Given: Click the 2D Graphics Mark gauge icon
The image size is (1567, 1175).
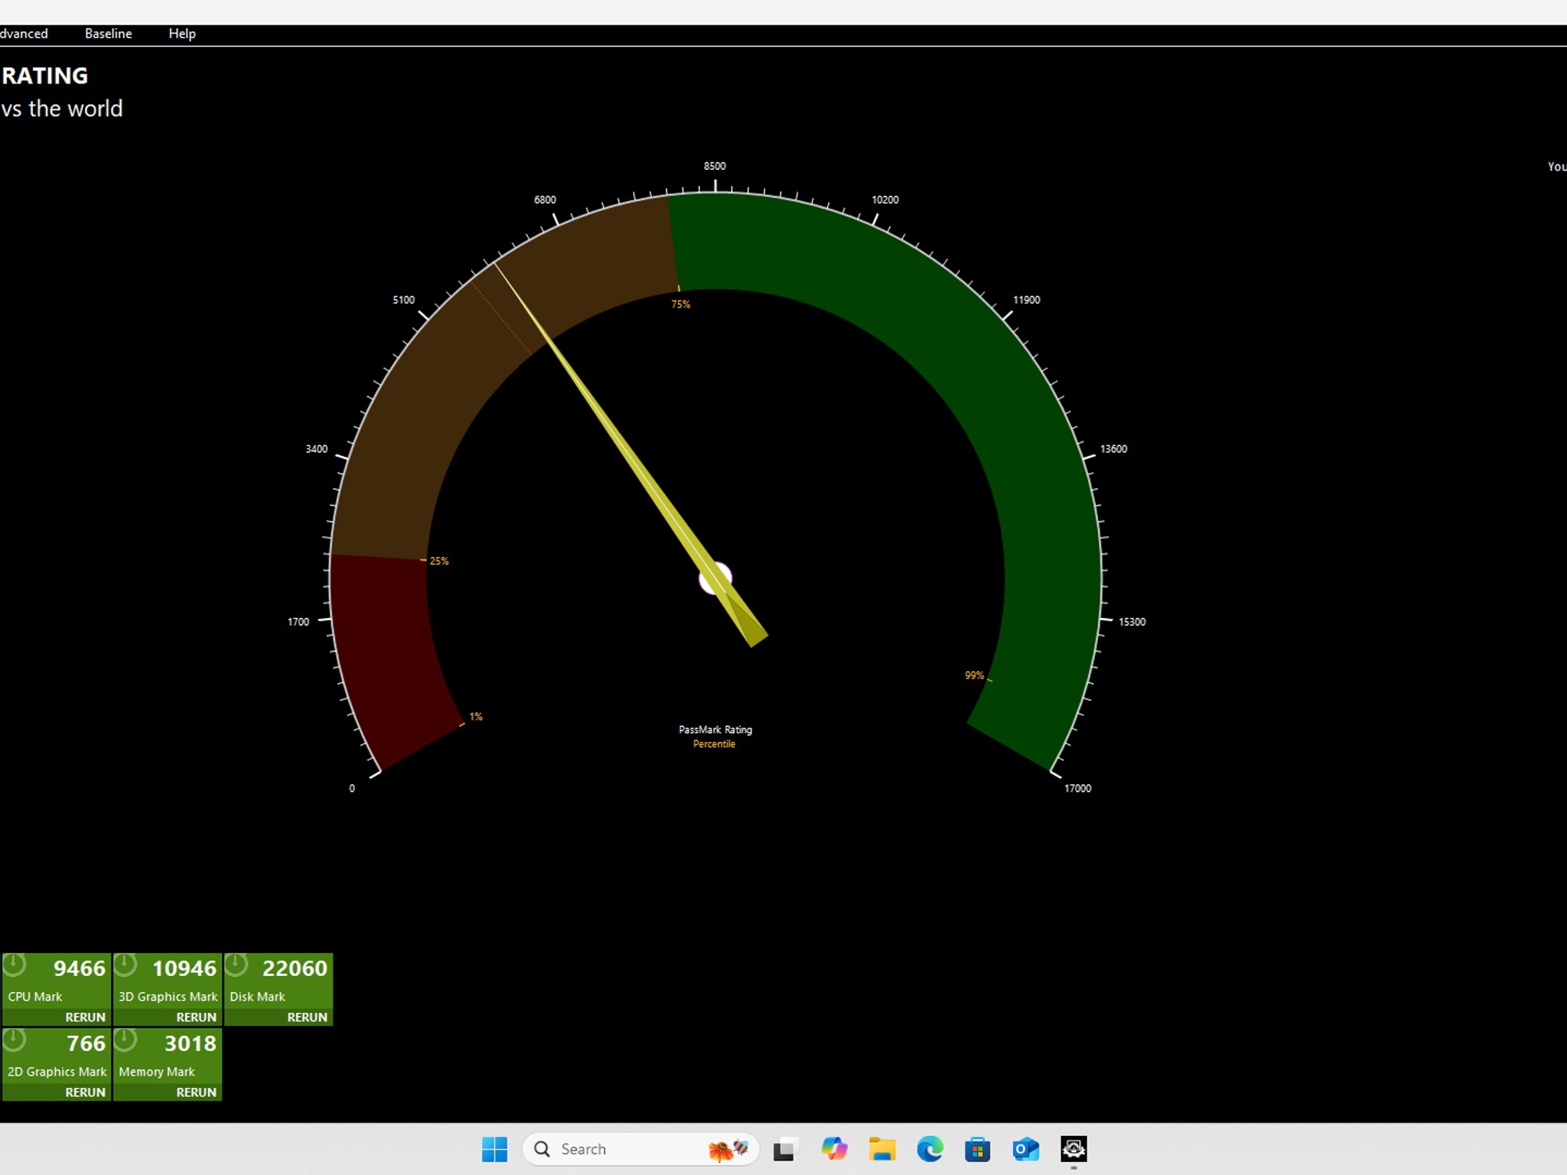Looking at the screenshot, I should (15, 1040).
